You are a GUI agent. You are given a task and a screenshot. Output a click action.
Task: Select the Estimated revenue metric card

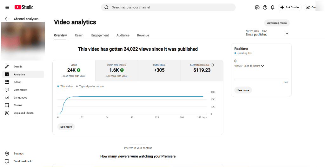(202, 71)
